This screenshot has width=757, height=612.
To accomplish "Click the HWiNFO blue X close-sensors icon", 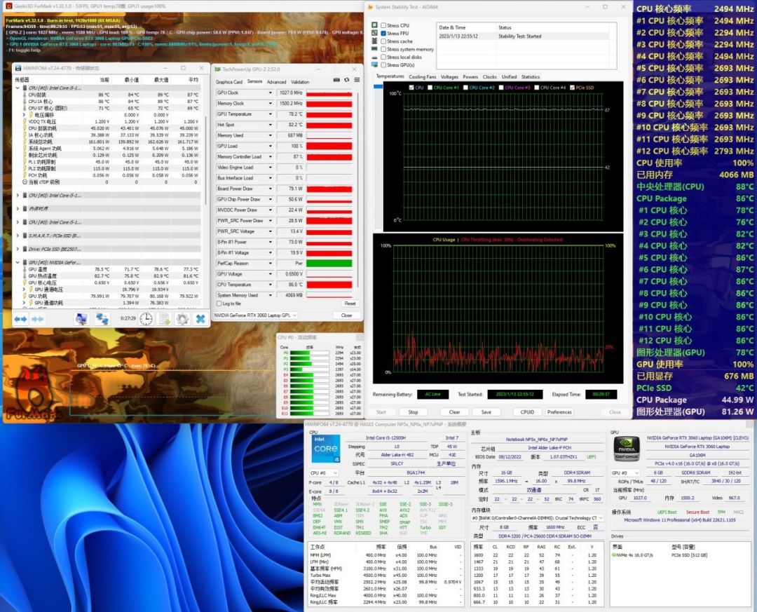I will click(x=200, y=319).
